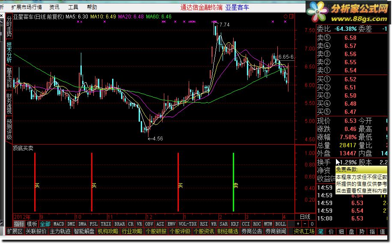Open the 资讯 menu
This screenshot has height=244, width=392.
tap(54, 7)
